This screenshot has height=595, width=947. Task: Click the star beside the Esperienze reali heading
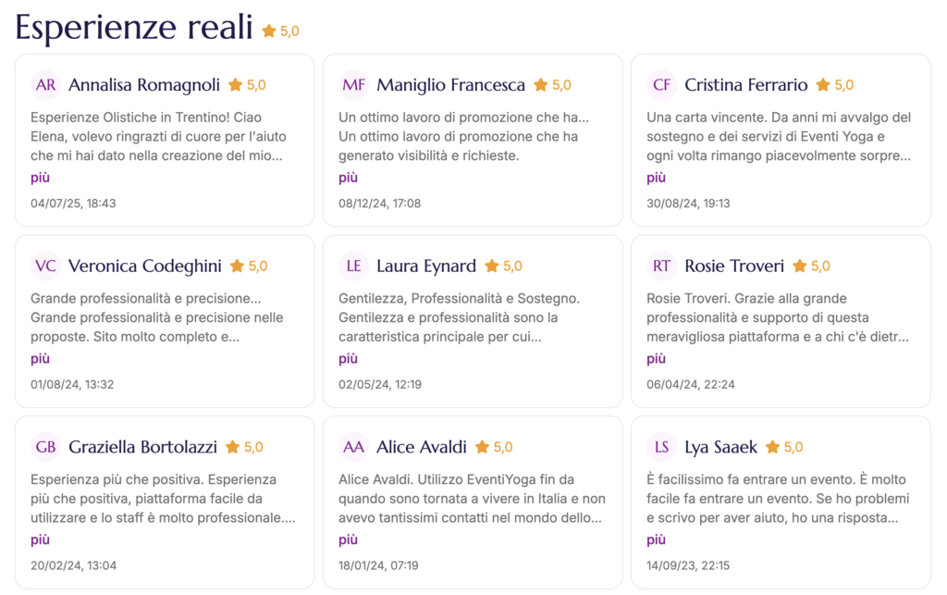[269, 31]
